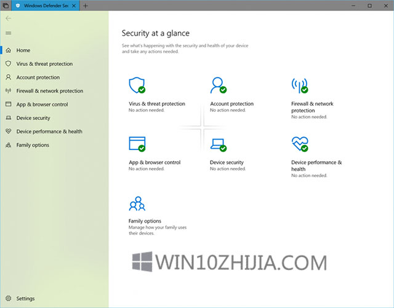Click "Manage how your family uses their devices" text
The width and height of the screenshot is (394, 308).
click(158, 230)
